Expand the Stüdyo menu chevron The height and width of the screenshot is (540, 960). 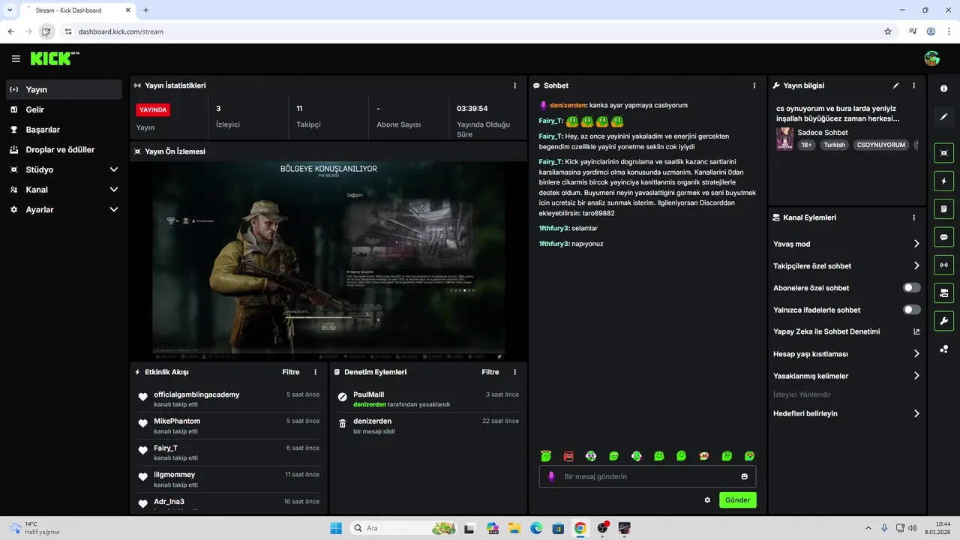pos(114,169)
